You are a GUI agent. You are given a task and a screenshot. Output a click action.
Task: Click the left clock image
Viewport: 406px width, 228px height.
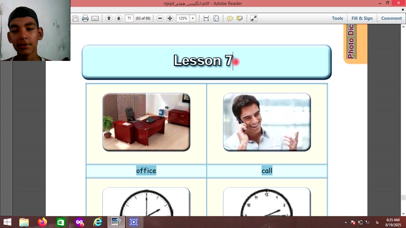click(146, 202)
